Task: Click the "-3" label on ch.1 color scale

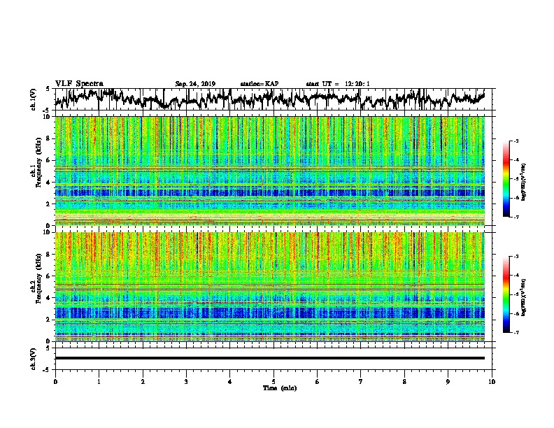Action: tap(516, 141)
